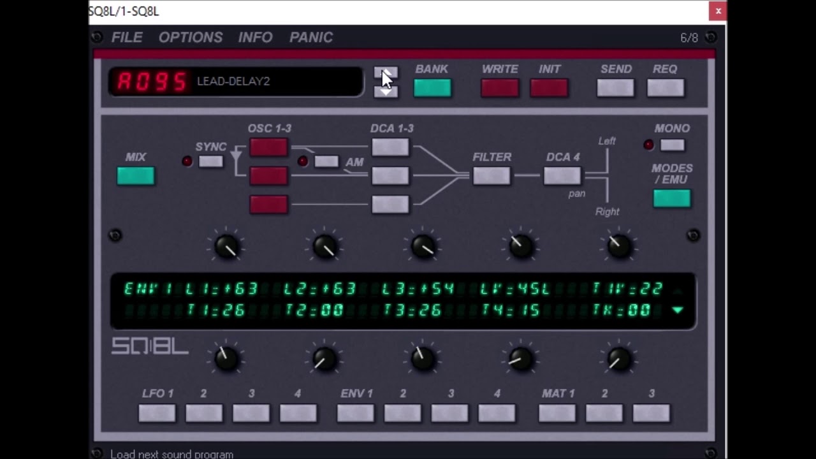Open the ENV 2 page
Viewport: 816px width, 459px height.
(x=403, y=413)
